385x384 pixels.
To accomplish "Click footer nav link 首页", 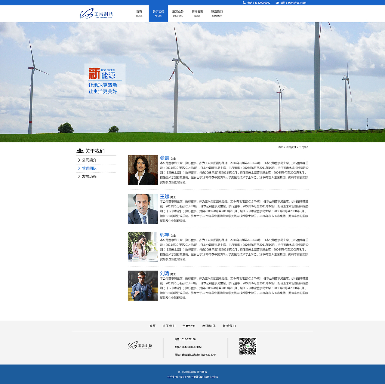I will pos(152,326).
